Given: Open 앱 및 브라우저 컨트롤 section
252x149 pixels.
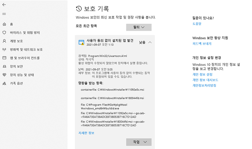Looking at the screenshot, I should tap(25, 58).
